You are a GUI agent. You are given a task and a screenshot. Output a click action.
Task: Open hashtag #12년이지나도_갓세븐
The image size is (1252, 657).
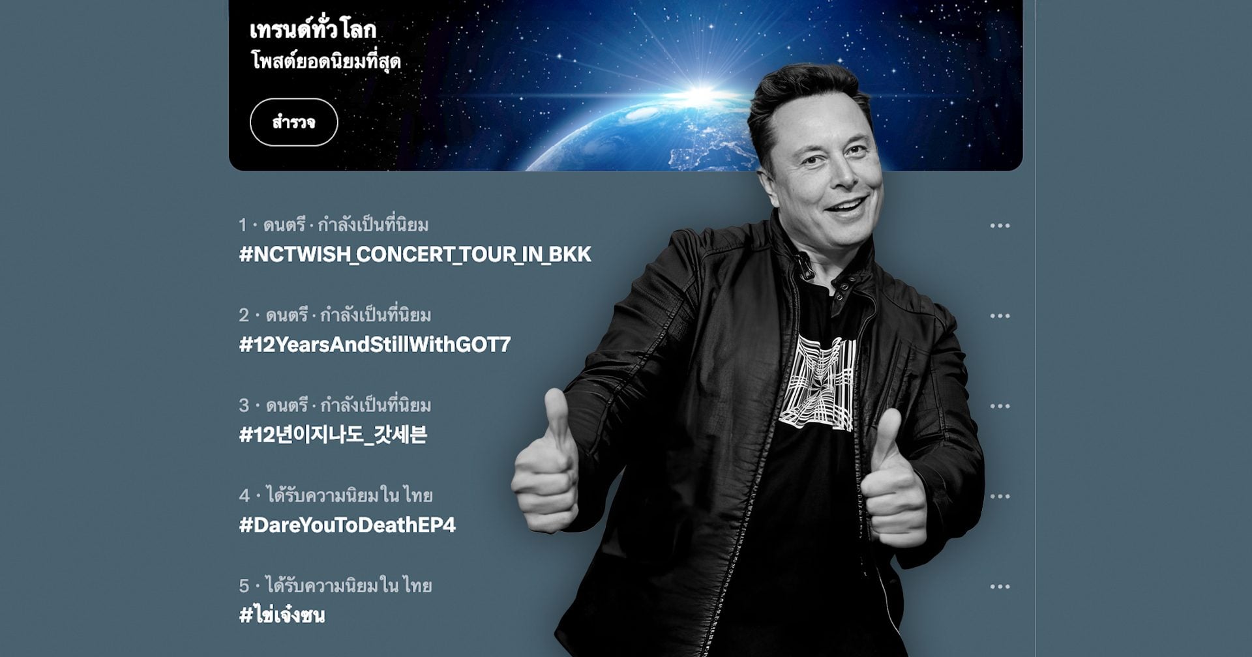point(333,435)
